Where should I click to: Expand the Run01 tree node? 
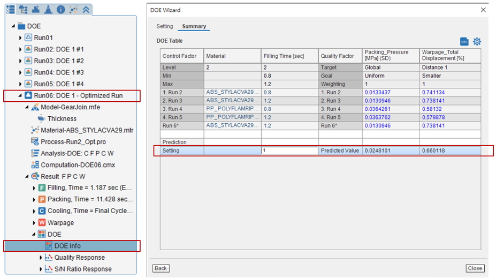click(x=20, y=37)
